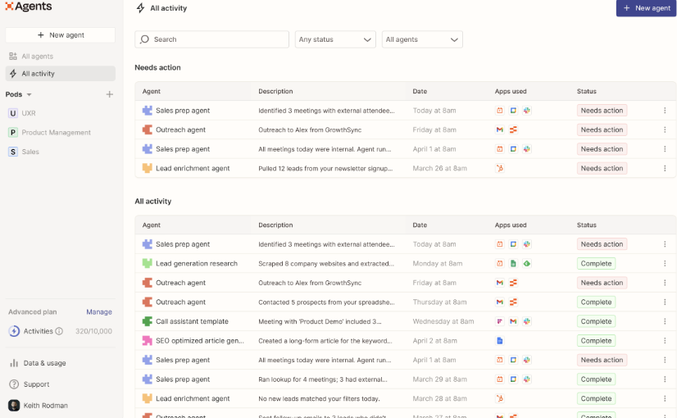Open row menu for Lead generation research
The width and height of the screenshot is (677, 418).
tap(665, 263)
